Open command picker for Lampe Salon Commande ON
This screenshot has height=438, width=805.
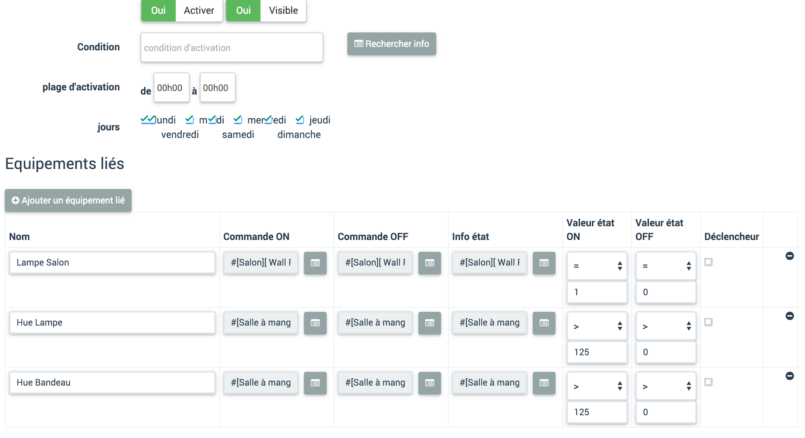pyautogui.click(x=315, y=263)
